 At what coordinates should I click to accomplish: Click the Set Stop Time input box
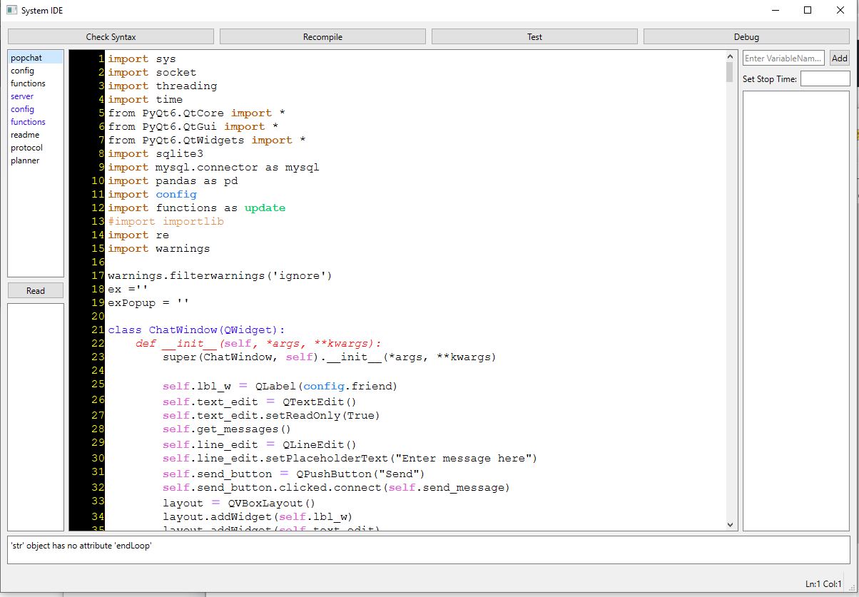(x=825, y=78)
